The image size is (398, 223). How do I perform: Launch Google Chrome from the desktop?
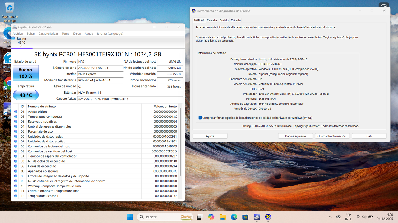7,84
